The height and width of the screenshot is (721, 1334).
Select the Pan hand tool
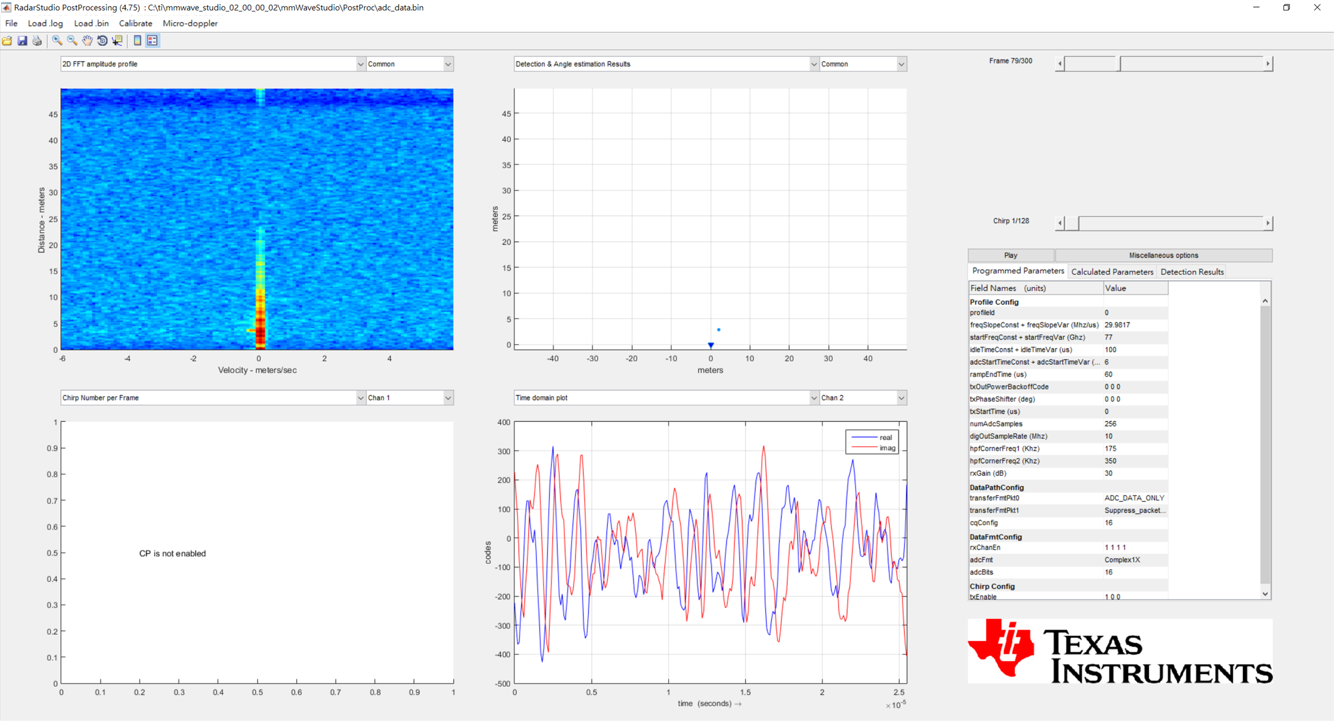coord(87,41)
